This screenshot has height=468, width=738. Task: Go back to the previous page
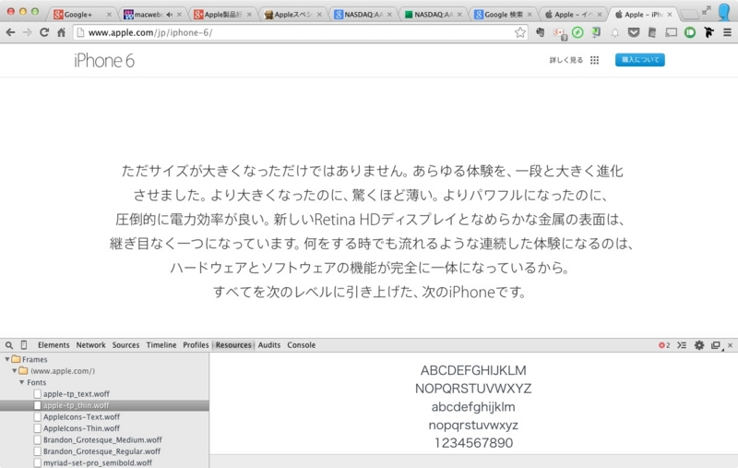pos(10,32)
